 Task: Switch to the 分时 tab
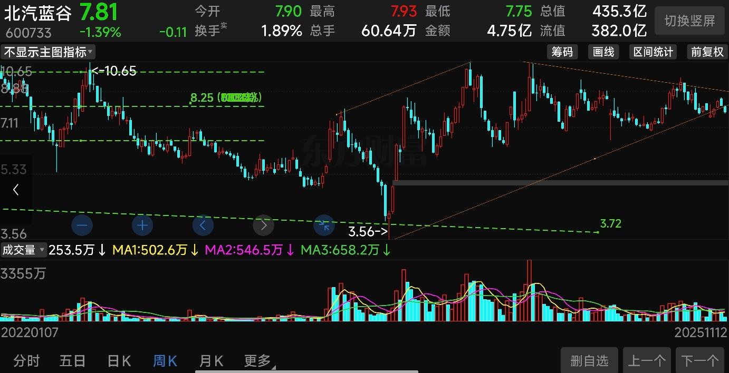pyautogui.click(x=26, y=361)
